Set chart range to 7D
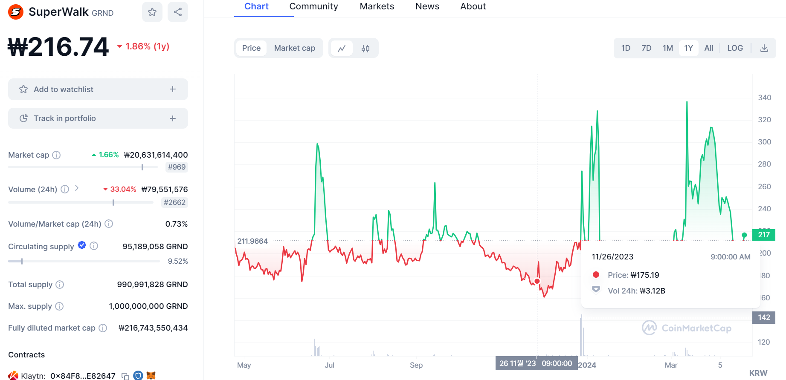 (647, 48)
